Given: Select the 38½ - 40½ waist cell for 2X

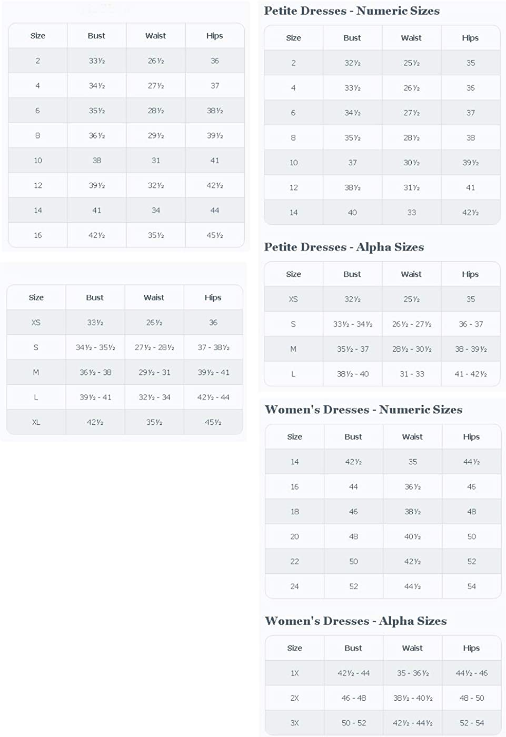Looking at the screenshot, I should click(413, 698).
